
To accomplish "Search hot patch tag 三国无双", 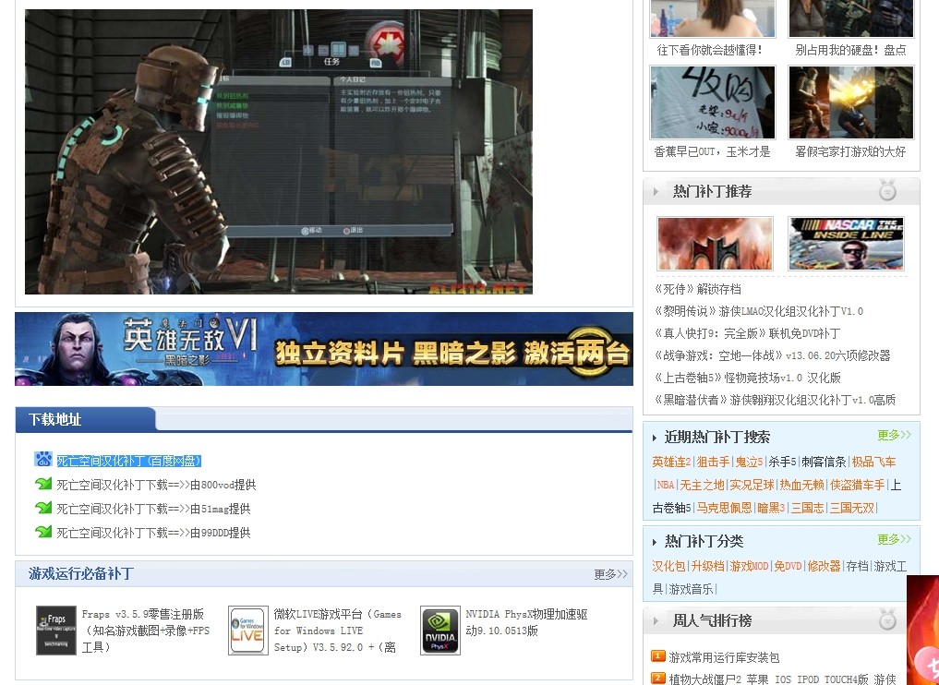I will click(x=851, y=508).
